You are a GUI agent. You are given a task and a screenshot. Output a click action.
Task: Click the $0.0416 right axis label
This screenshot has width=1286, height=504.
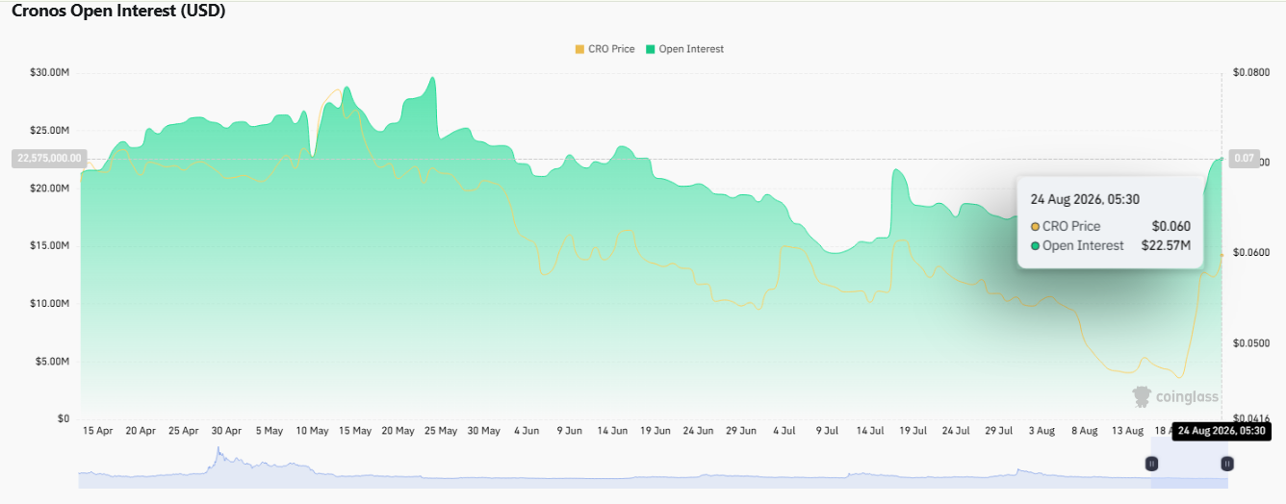1251,418
